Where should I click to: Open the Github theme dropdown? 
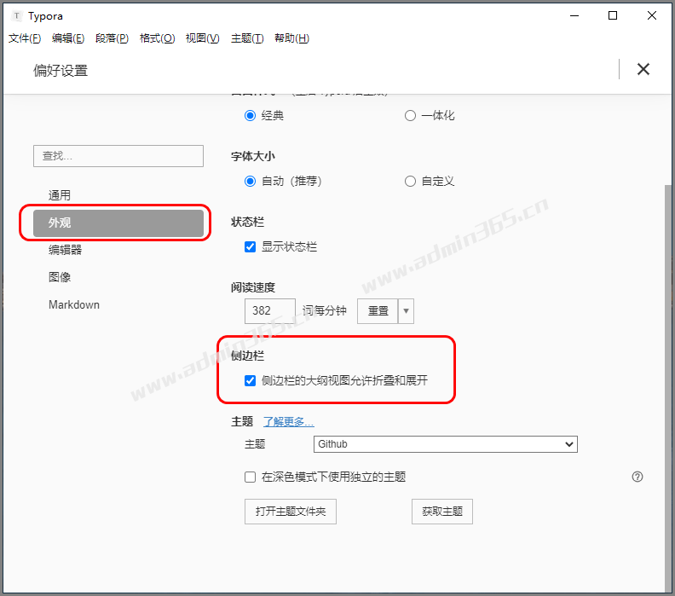tap(446, 444)
